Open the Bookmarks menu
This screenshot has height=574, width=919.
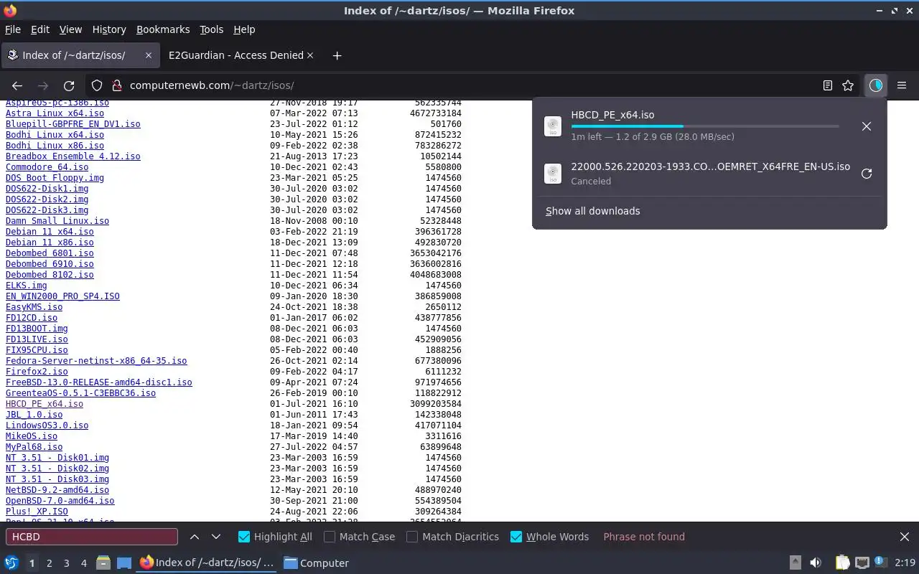click(x=163, y=29)
